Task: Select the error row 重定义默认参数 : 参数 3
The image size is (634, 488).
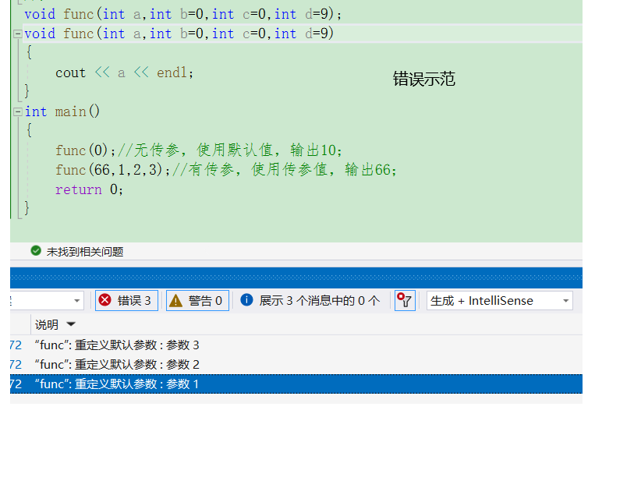Action: point(117,345)
